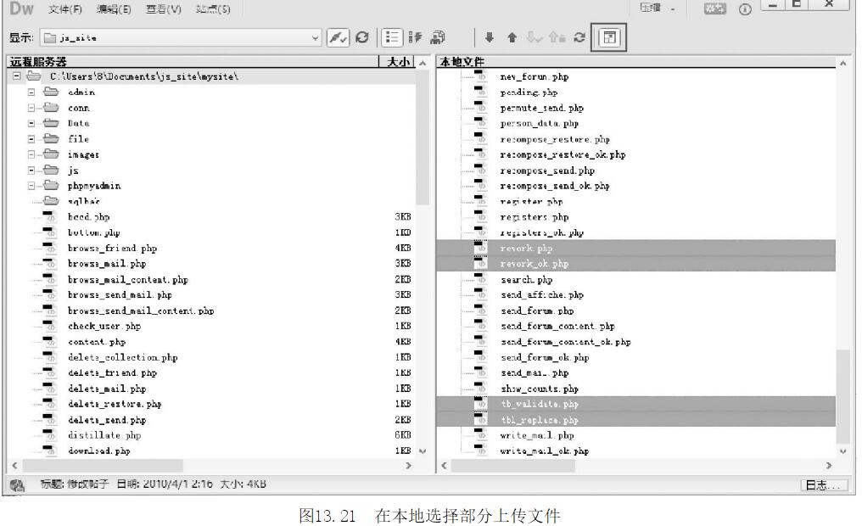Expand the phpmyadmin folder node
The width and height of the screenshot is (862, 526).
point(31,186)
